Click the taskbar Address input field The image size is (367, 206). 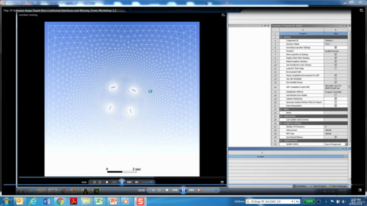270,201
